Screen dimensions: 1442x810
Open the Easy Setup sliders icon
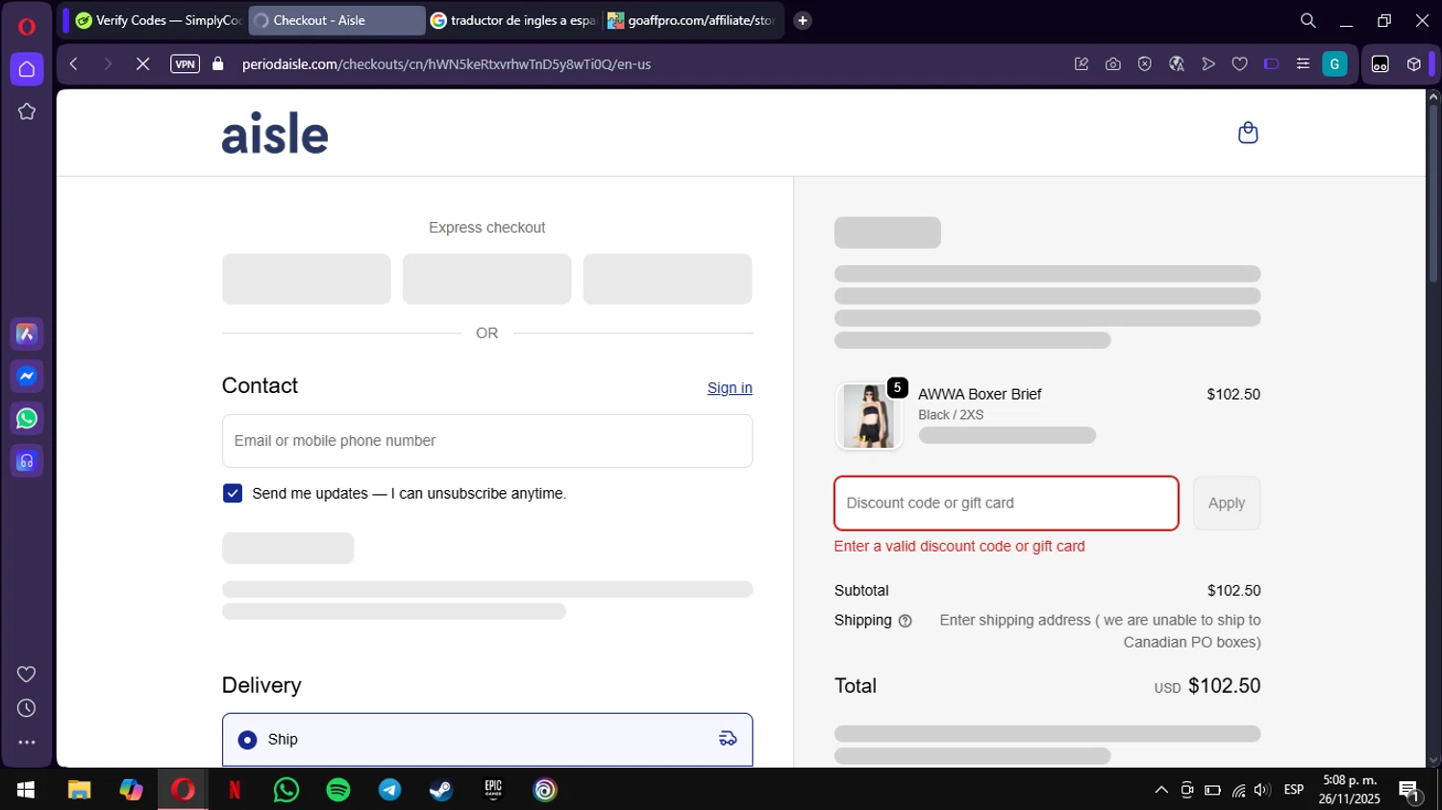pos(1304,64)
